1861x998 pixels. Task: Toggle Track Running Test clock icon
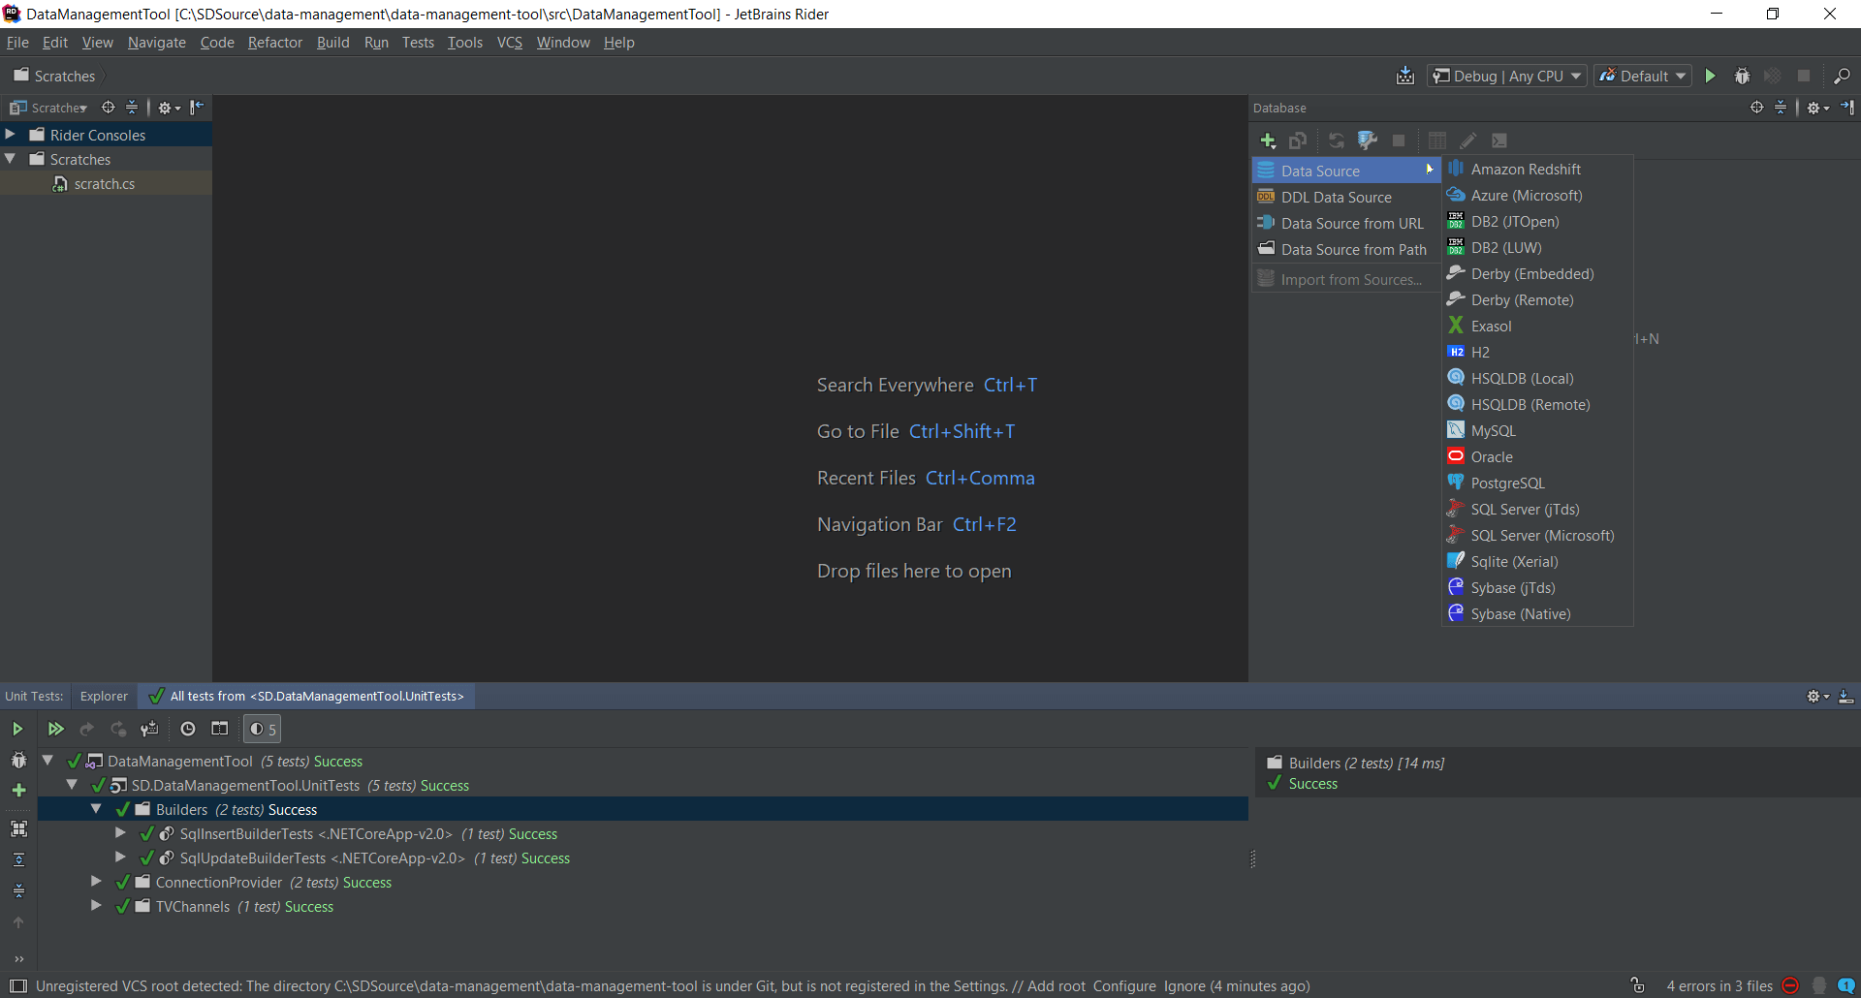(x=187, y=729)
